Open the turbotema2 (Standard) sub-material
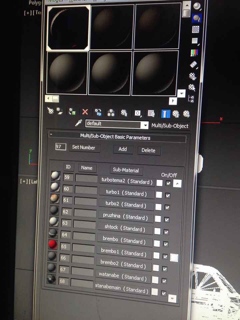 (127, 181)
